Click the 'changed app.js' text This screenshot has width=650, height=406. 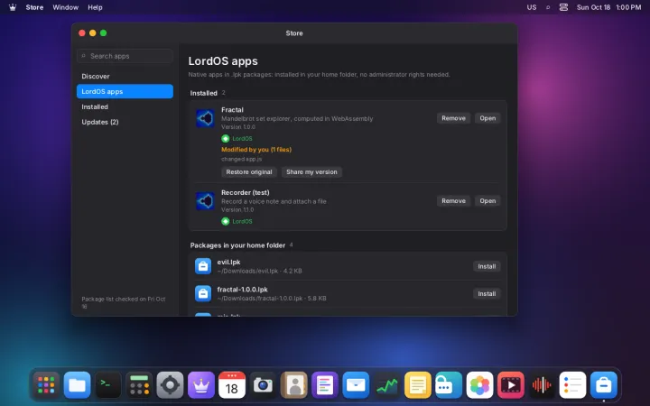coord(241,159)
